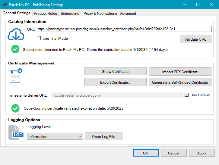Switch to the General Settings tab
The width and height of the screenshot is (219, 165).
pos(16,13)
